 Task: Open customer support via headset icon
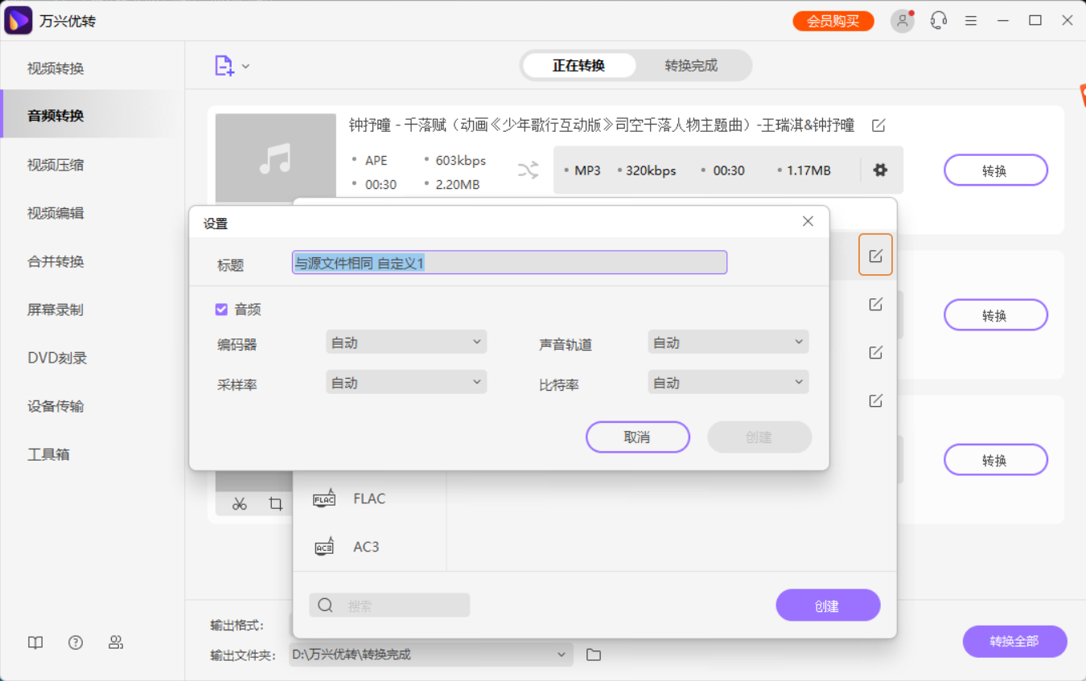tap(936, 20)
